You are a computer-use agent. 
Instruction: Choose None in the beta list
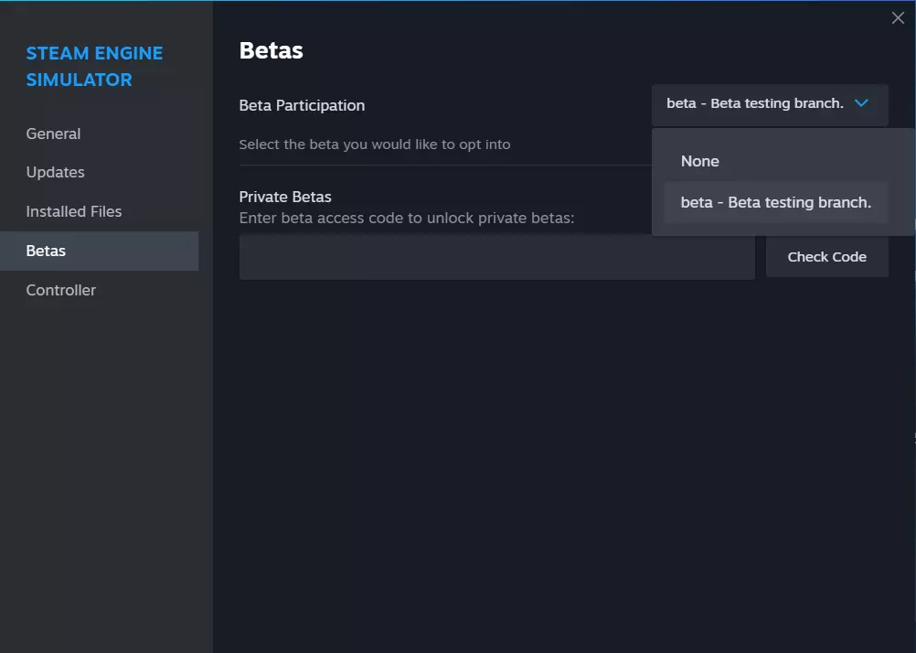pos(700,161)
